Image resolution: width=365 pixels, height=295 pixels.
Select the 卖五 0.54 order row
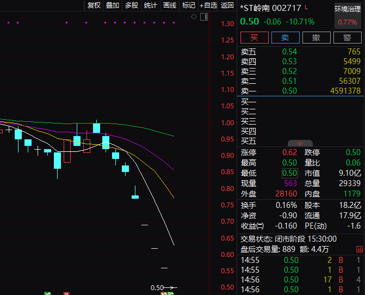pos(300,52)
